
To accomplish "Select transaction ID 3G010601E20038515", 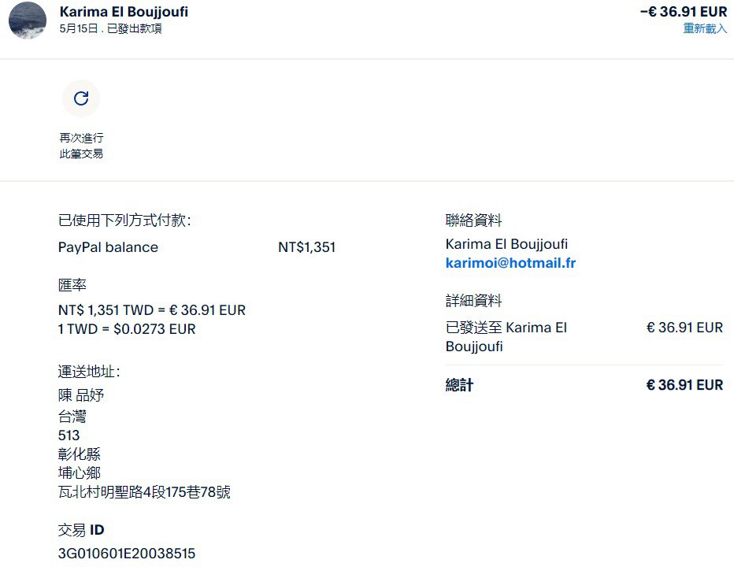I will coord(126,554).
